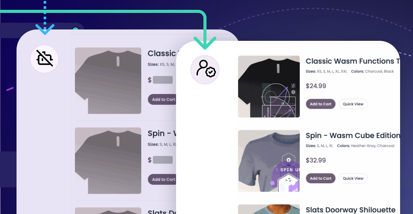Viewport: 413px width, 214px height.
Task: Click the crossed-out robot icon
Action: [44, 59]
